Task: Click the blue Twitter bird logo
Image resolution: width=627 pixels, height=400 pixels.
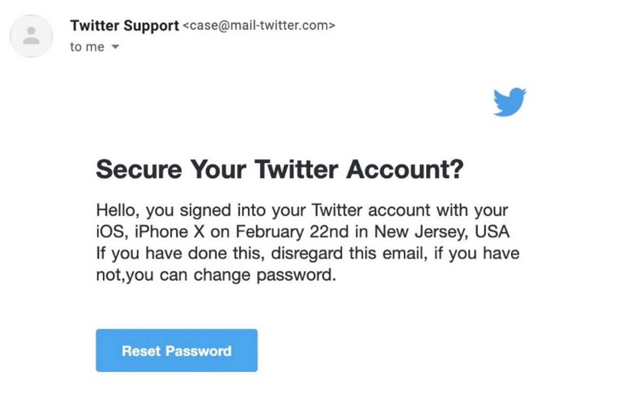Action: pyautogui.click(x=509, y=102)
